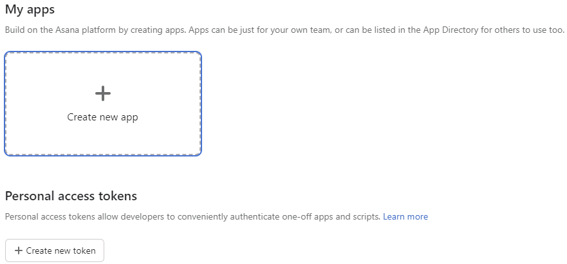Screen dimensions: 567x264
Task: Open the Learn more link
Action: click(x=405, y=216)
